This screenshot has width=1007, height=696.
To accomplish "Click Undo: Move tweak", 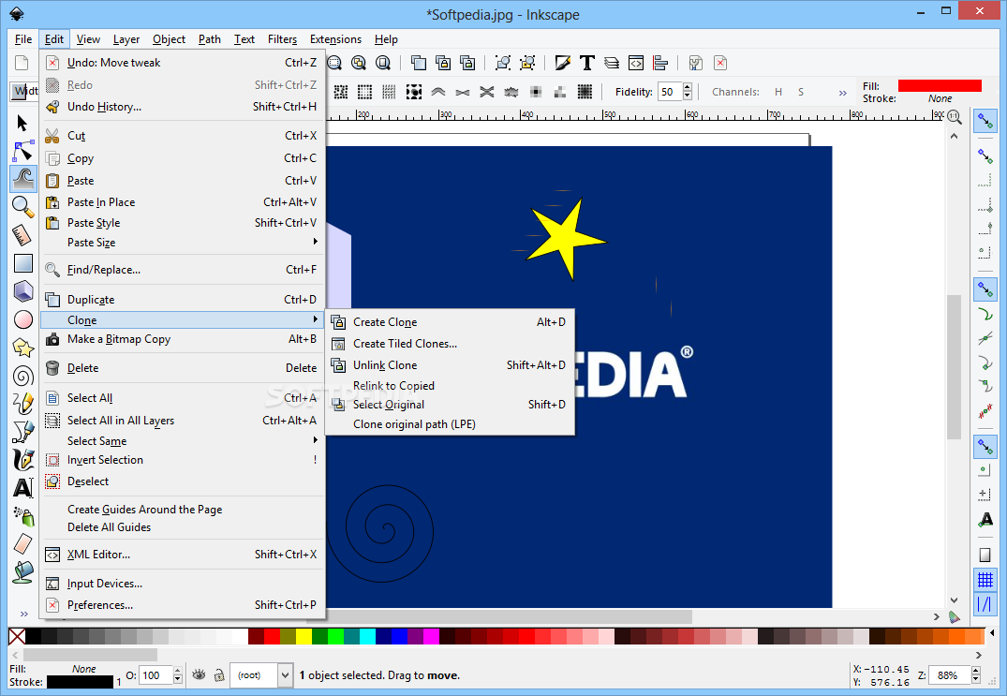I will pos(183,62).
